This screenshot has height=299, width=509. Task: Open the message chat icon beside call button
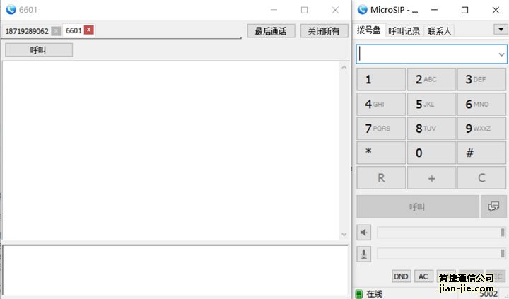point(493,206)
